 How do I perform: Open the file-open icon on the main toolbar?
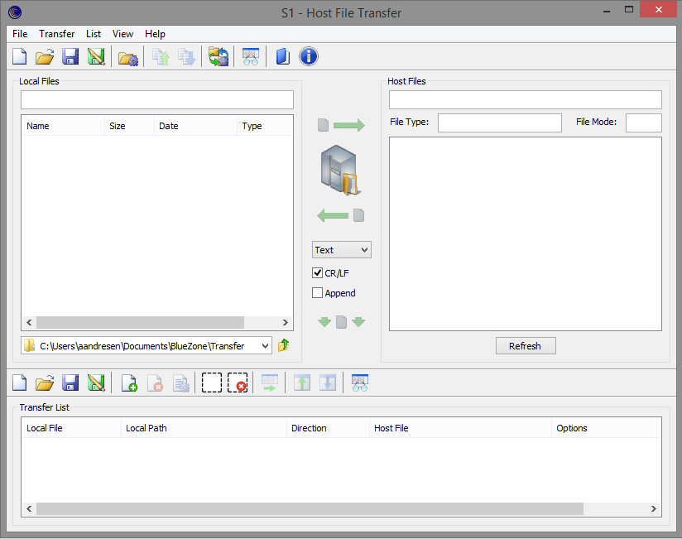coord(45,56)
